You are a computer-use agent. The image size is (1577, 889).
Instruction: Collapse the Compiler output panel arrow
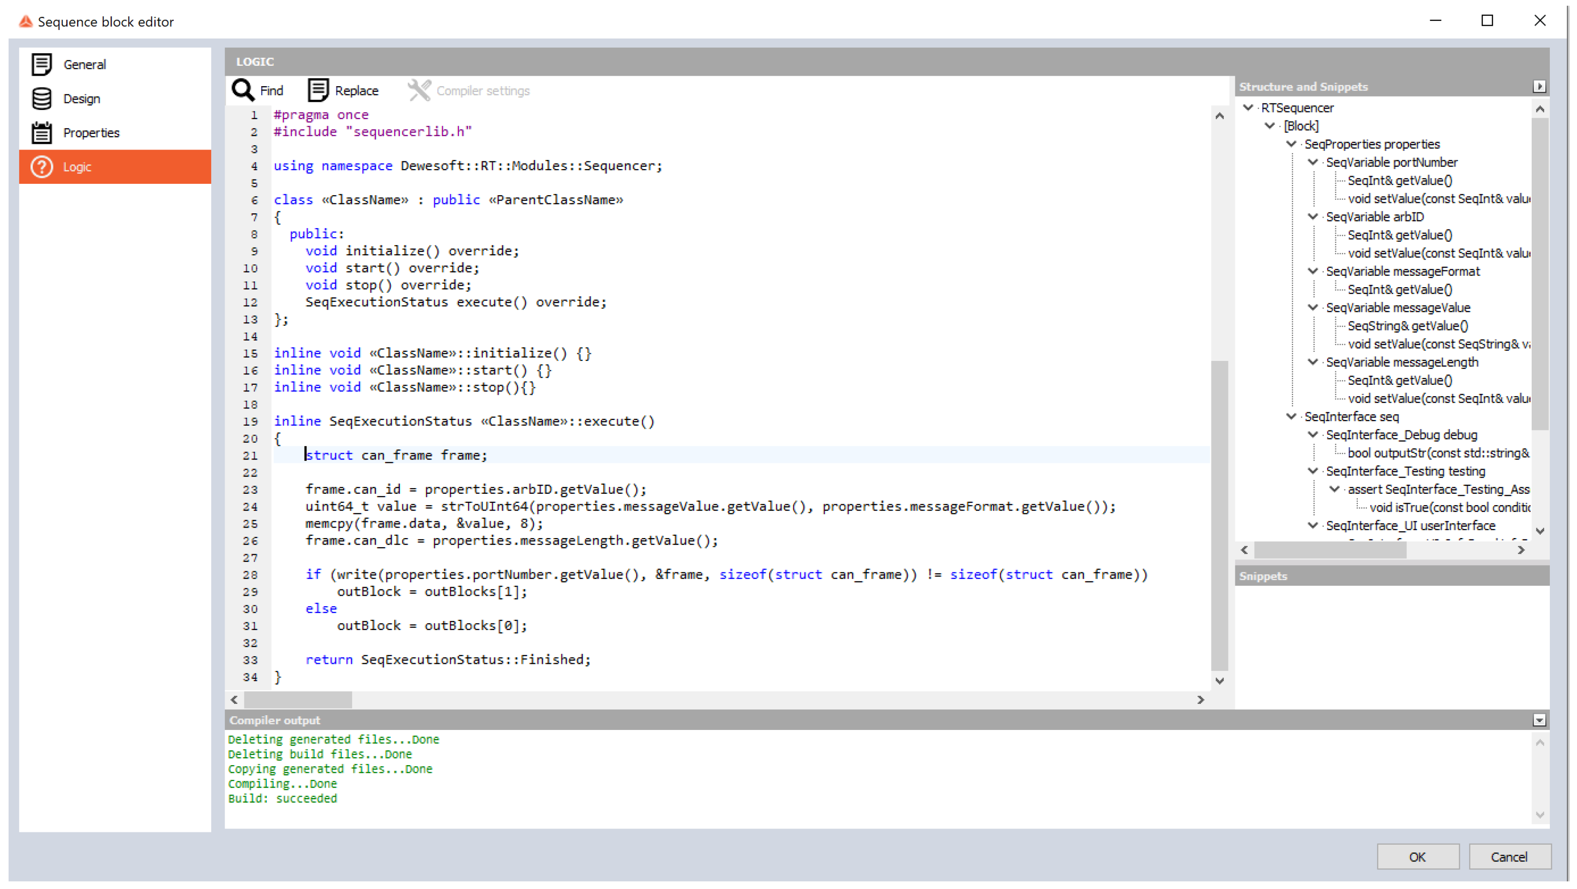pyautogui.click(x=1539, y=720)
